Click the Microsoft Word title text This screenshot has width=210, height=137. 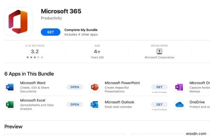pyautogui.click(x=33, y=83)
